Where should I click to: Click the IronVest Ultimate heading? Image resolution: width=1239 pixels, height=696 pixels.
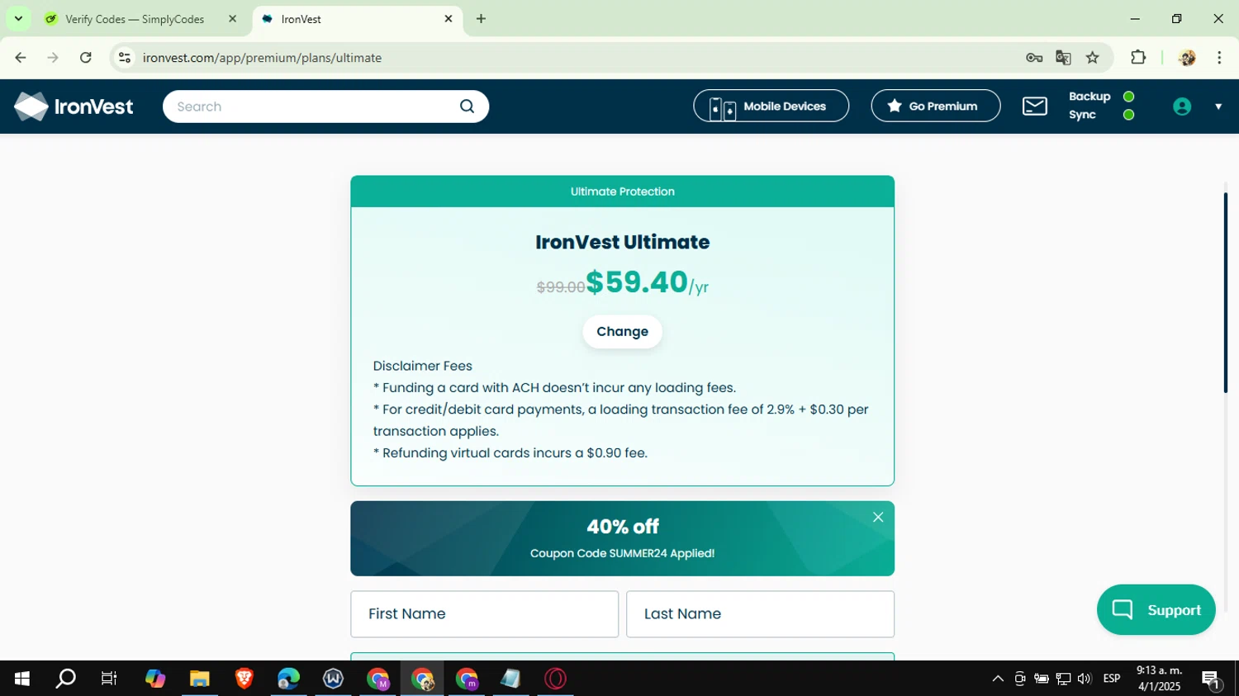[622, 242]
